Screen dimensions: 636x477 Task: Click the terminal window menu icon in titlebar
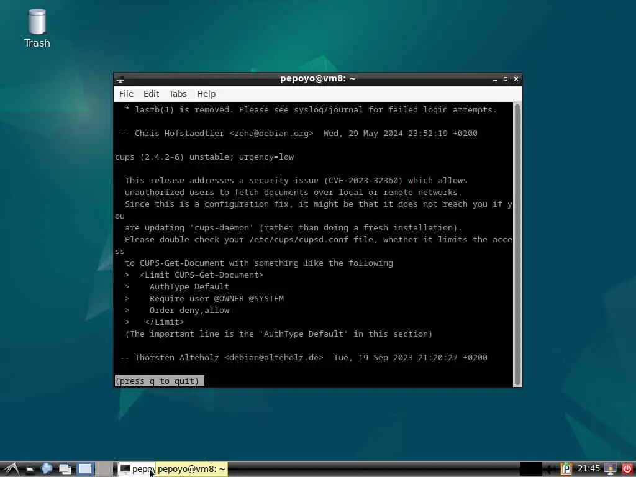tap(120, 79)
